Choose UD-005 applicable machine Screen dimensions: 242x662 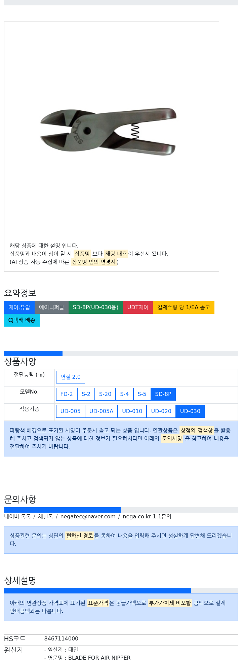point(71,411)
